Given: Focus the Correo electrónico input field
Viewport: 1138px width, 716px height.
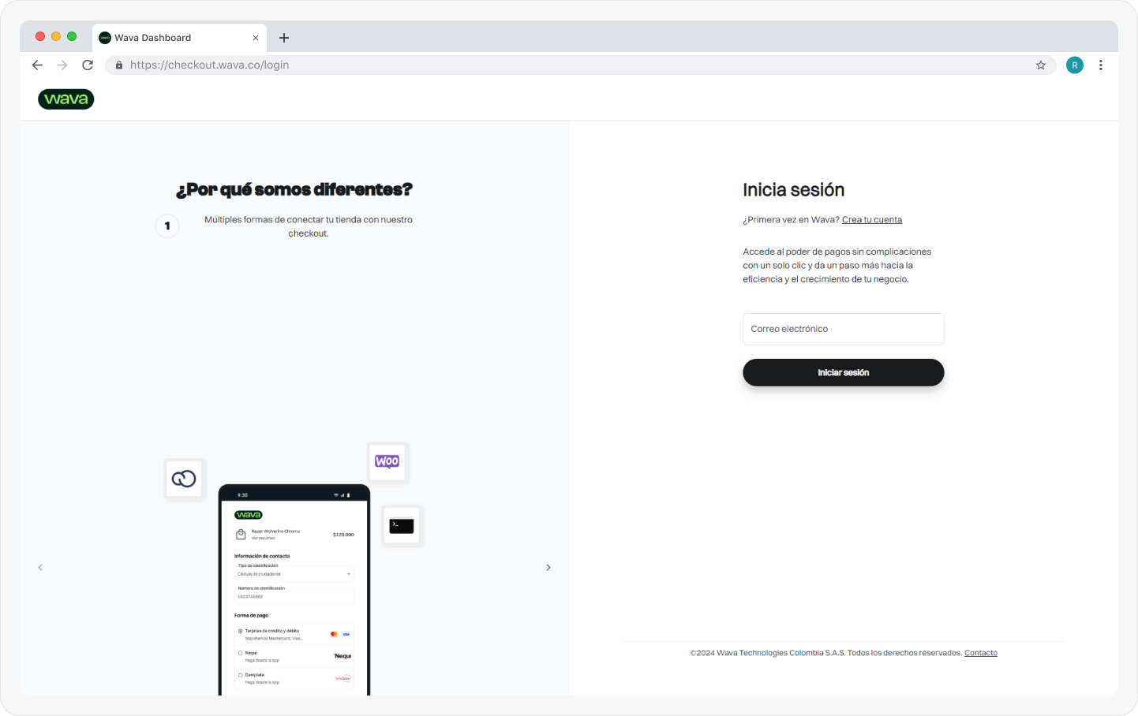Looking at the screenshot, I should [x=844, y=329].
